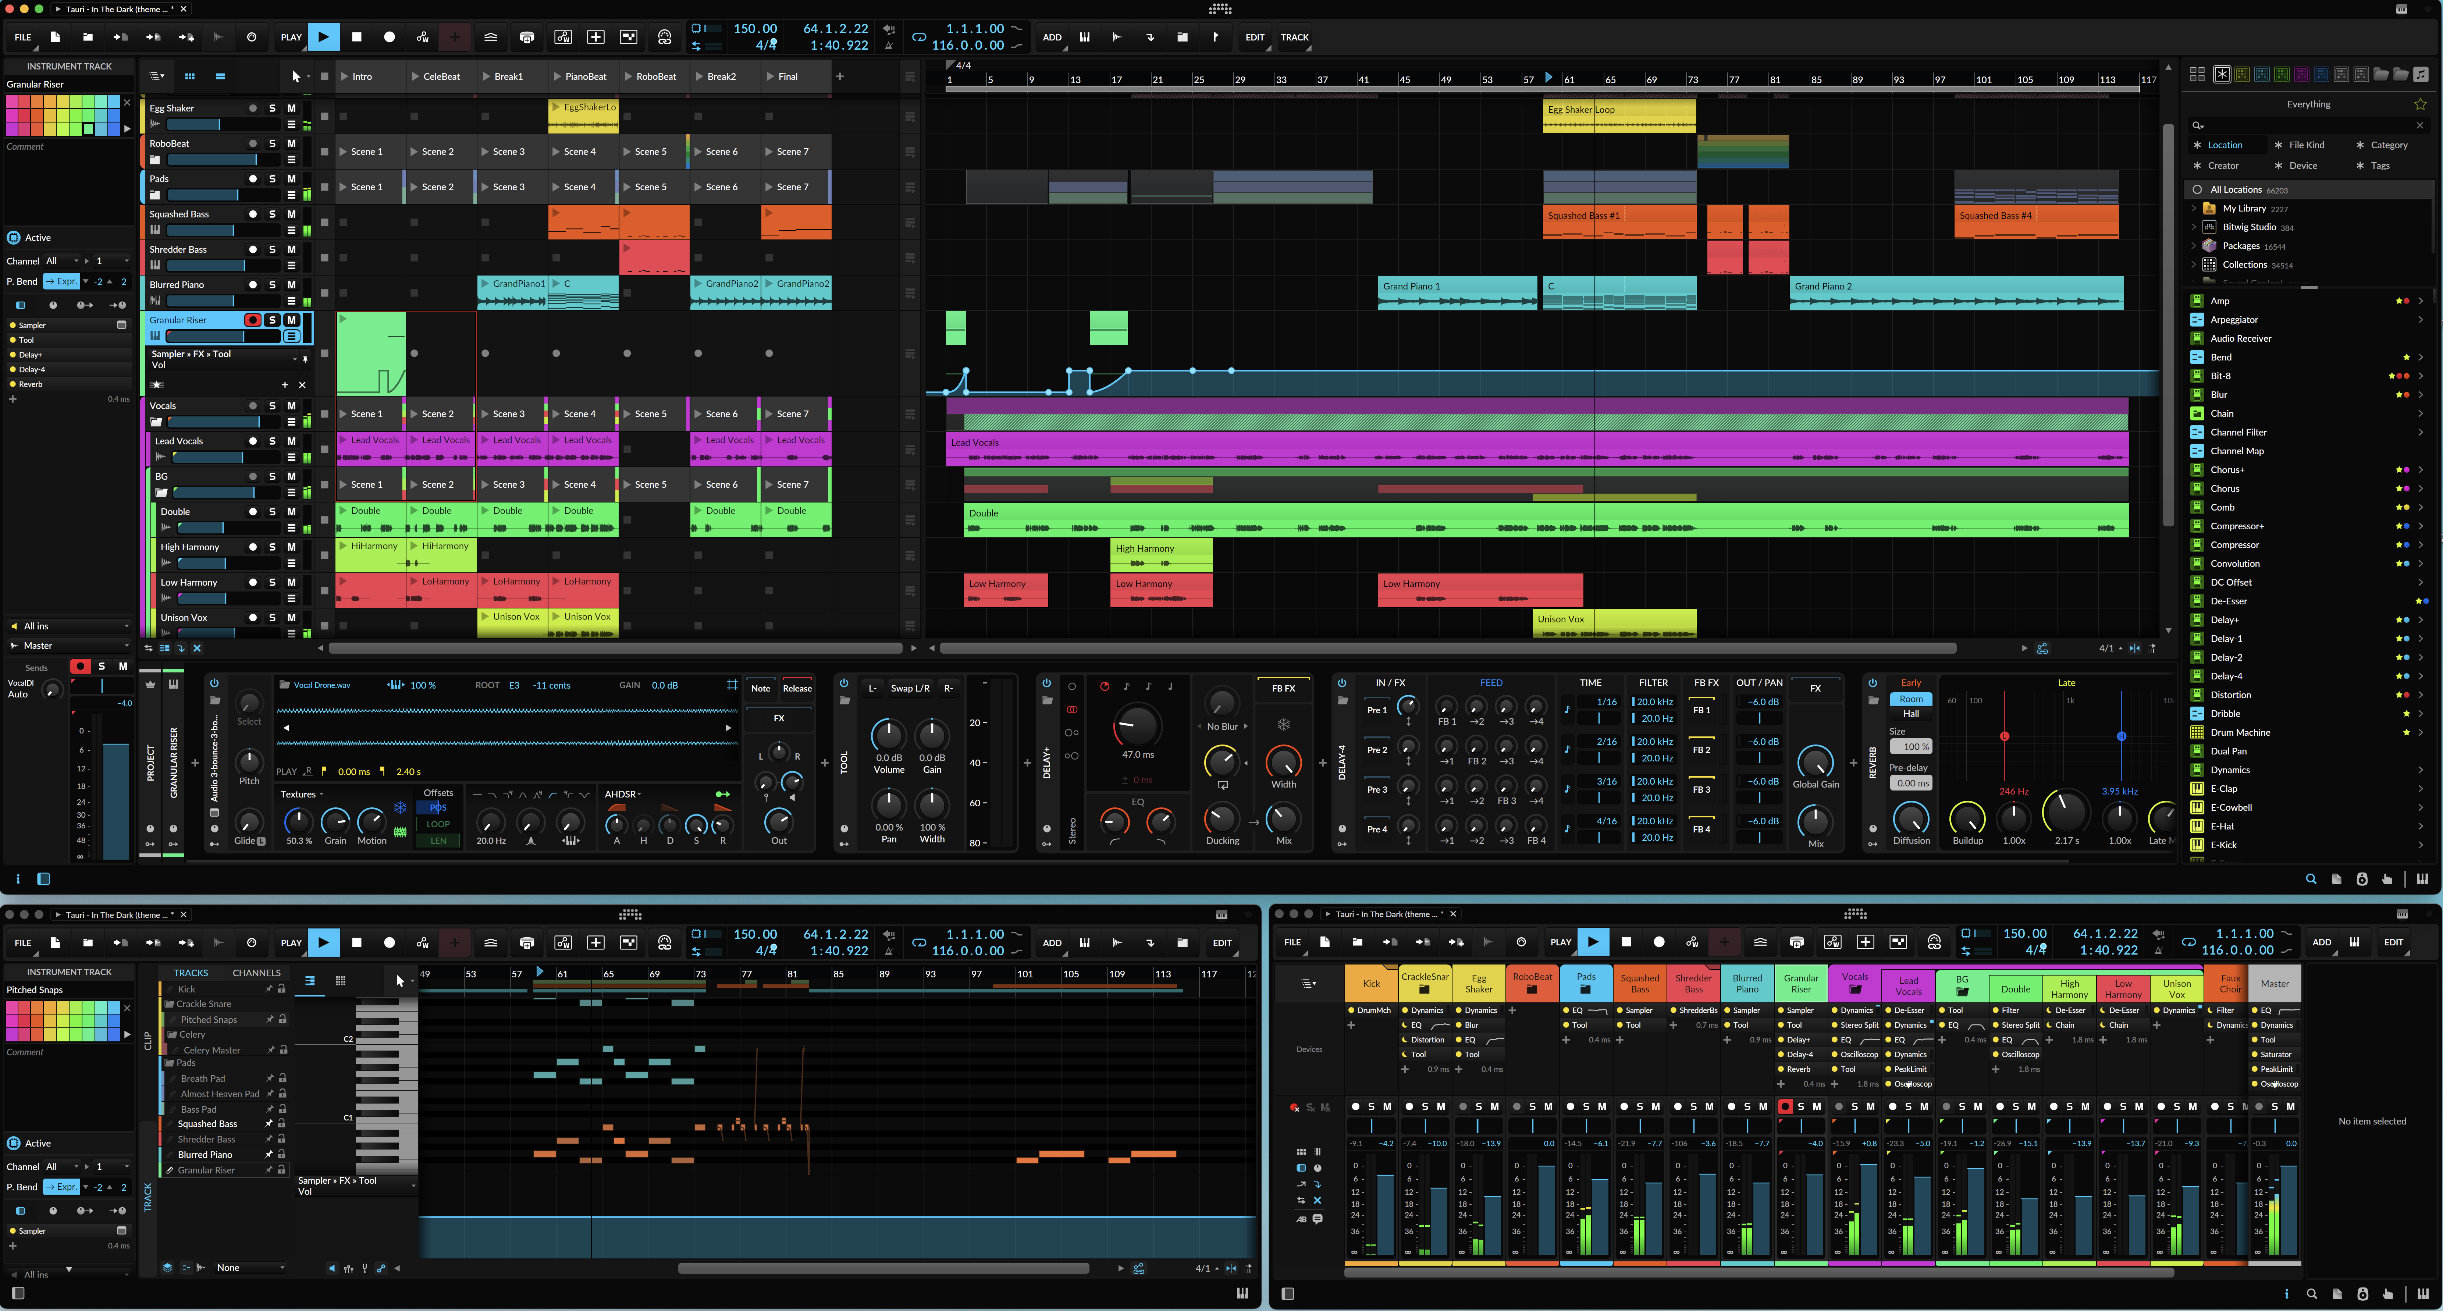
Task: Click the MIDI controller link icon in toolbar
Action: (x=665, y=37)
